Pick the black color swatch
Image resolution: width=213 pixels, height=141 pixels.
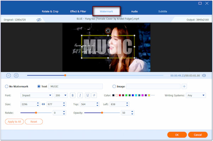pyautogui.click(x=114, y=95)
